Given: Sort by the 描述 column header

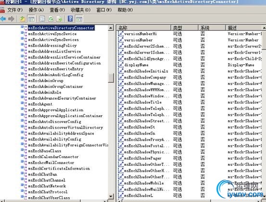Looking at the screenshot, I should (244, 27).
